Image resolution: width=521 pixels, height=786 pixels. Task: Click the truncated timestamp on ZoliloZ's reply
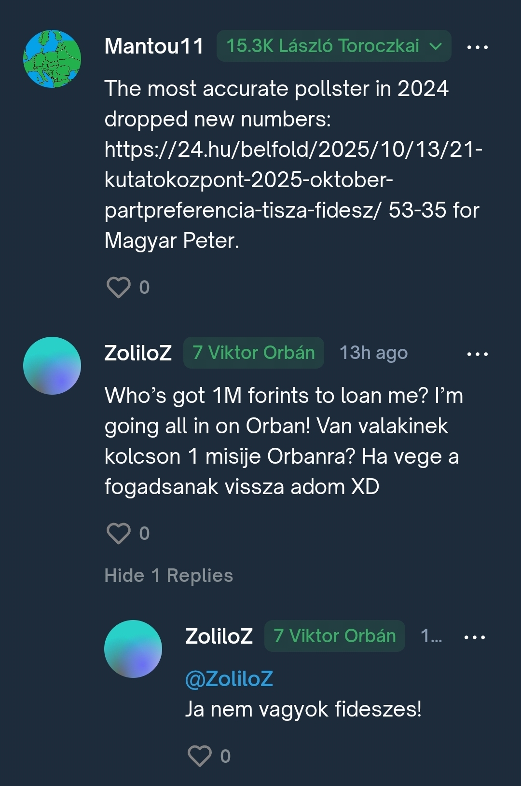pyautogui.click(x=431, y=636)
